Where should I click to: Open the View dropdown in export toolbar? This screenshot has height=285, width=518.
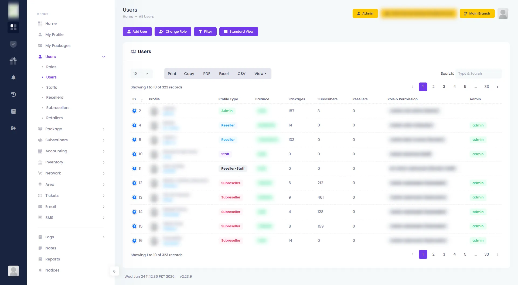point(260,74)
